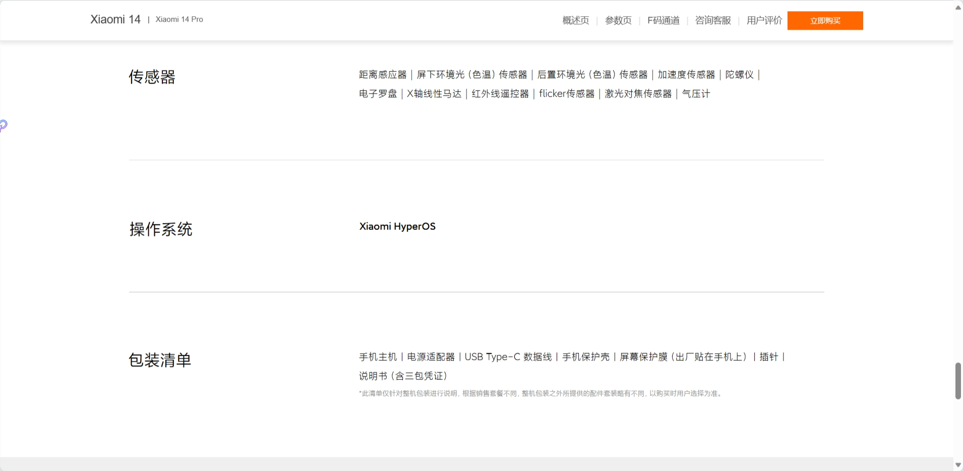Click the USB Type-C 数据线 item
963x471 pixels.
click(x=508, y=357)
